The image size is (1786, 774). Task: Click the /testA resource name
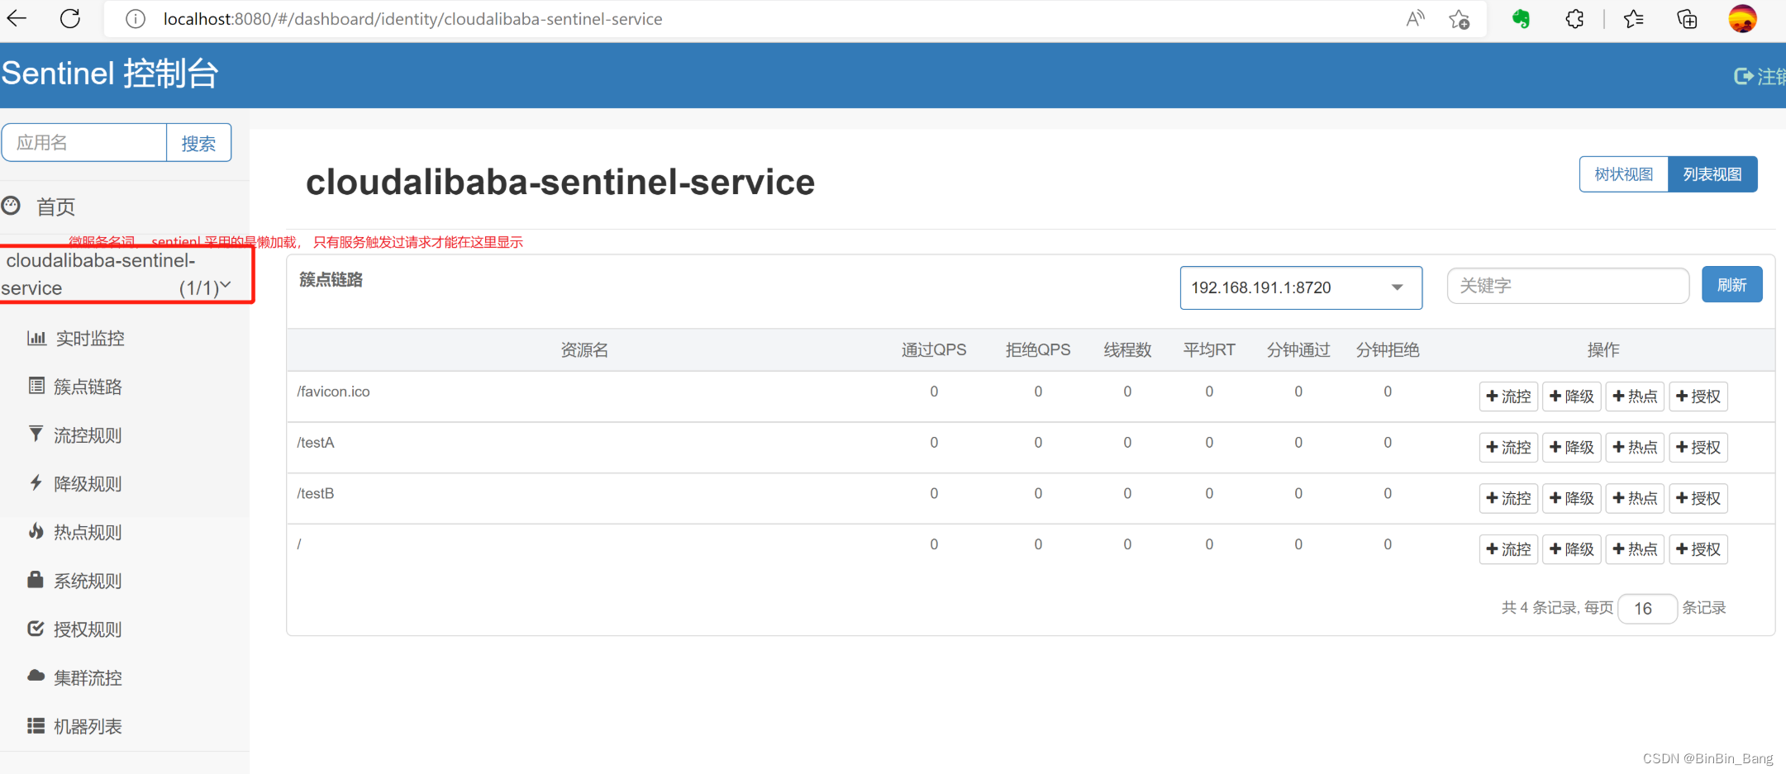click(x=316, y=443)
